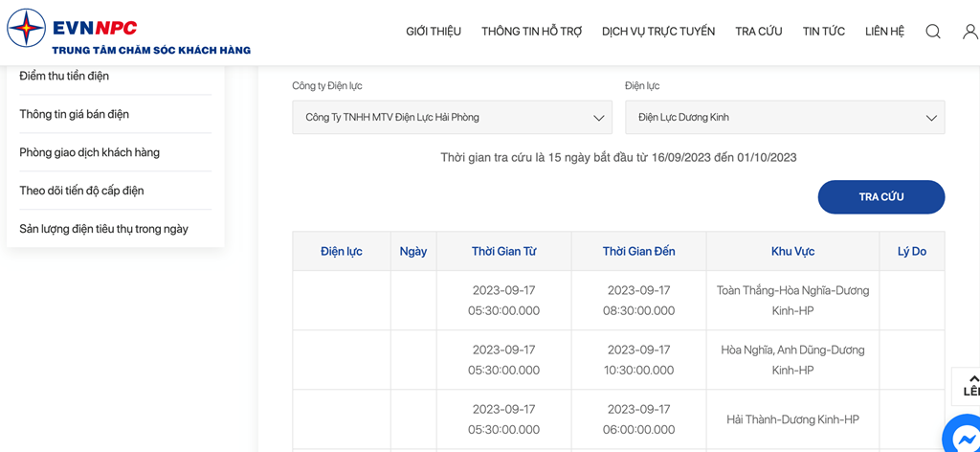The width and height of the screenshot is (980, 452).
Task: Open the search magnifier icon
Action: 932,32
